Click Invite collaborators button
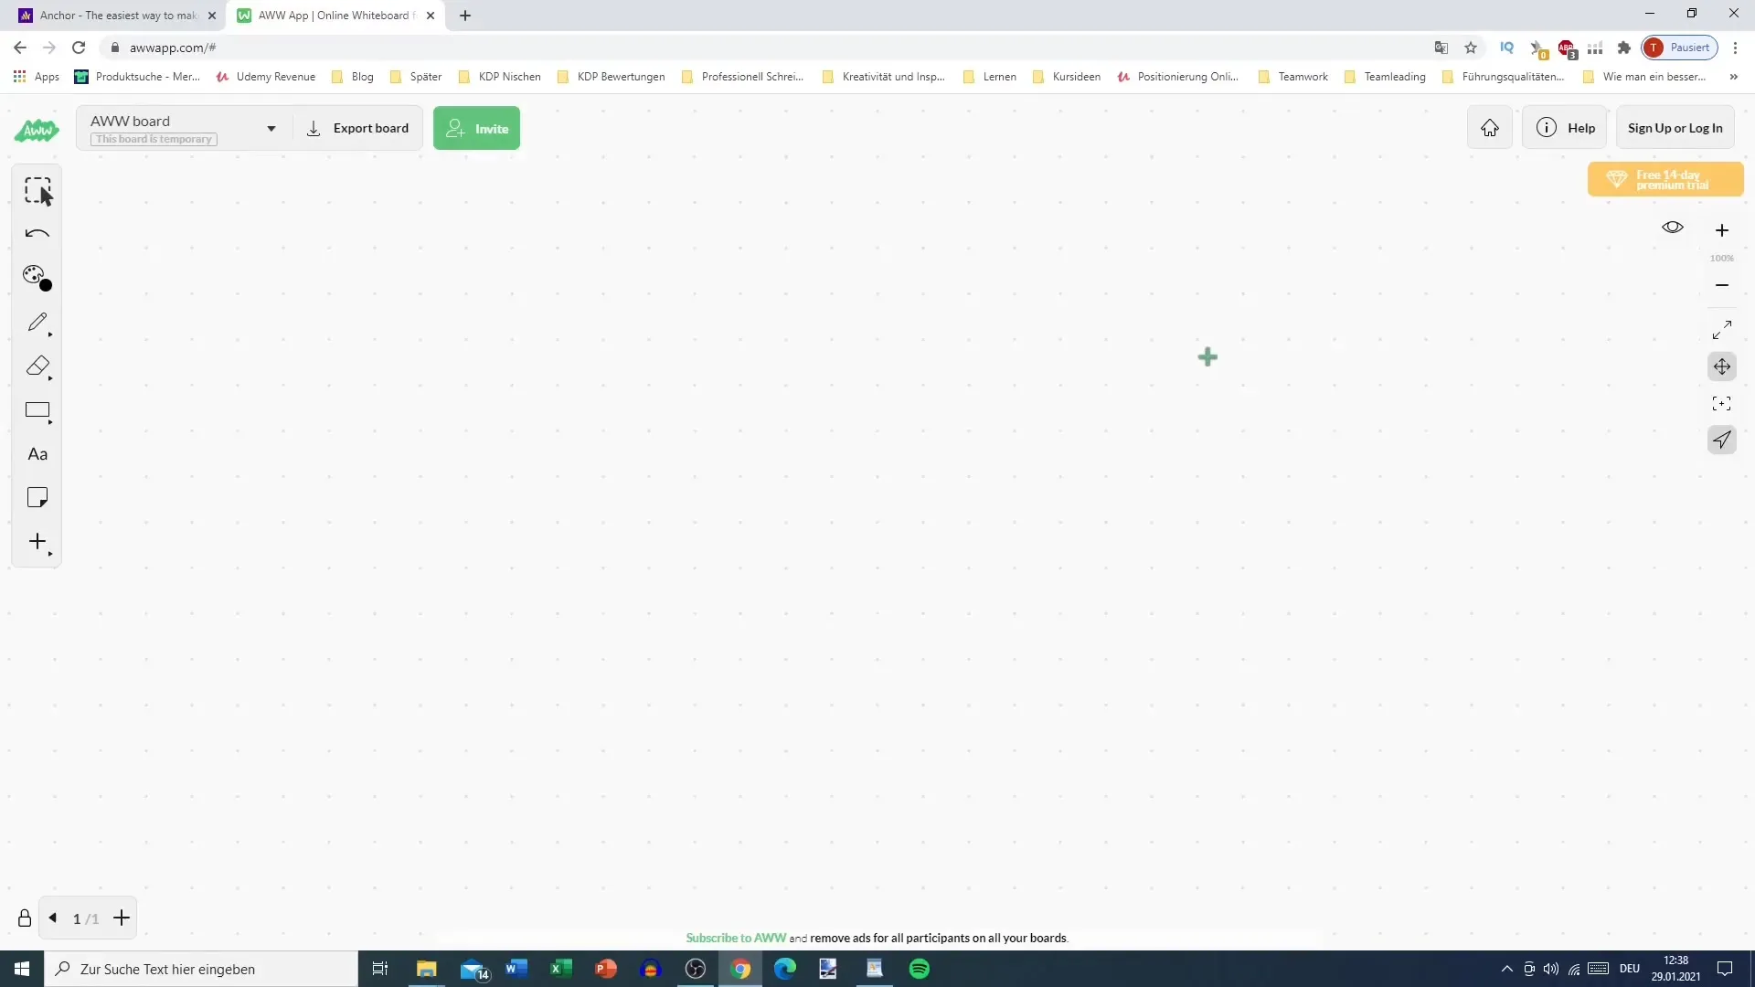Image resolution: width=1755 pixels, height=987 pixels. coord(476,128)
